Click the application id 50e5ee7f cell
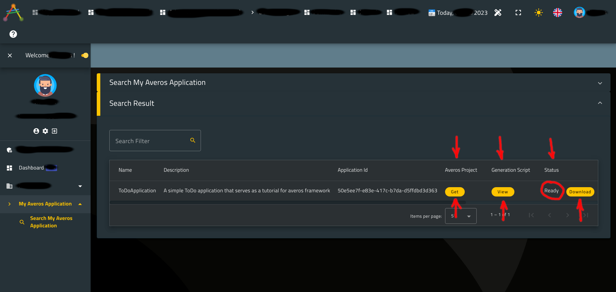Viewport: 616px width, 292px height. pos(387,191)
